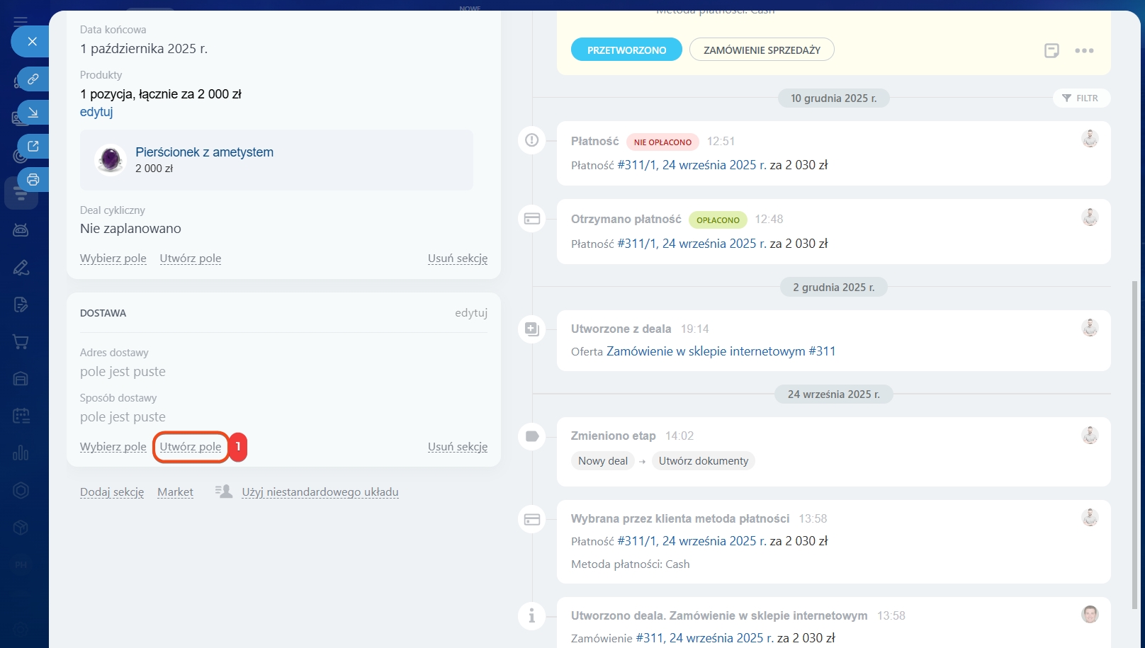Click amethyst ring product thumbnail
Image resolution: width=1145 pixels, height=648 pixels.
click(111, 159)
